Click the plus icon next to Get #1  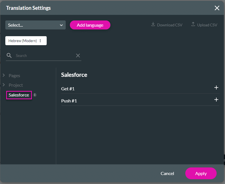(x=216, y=88)
